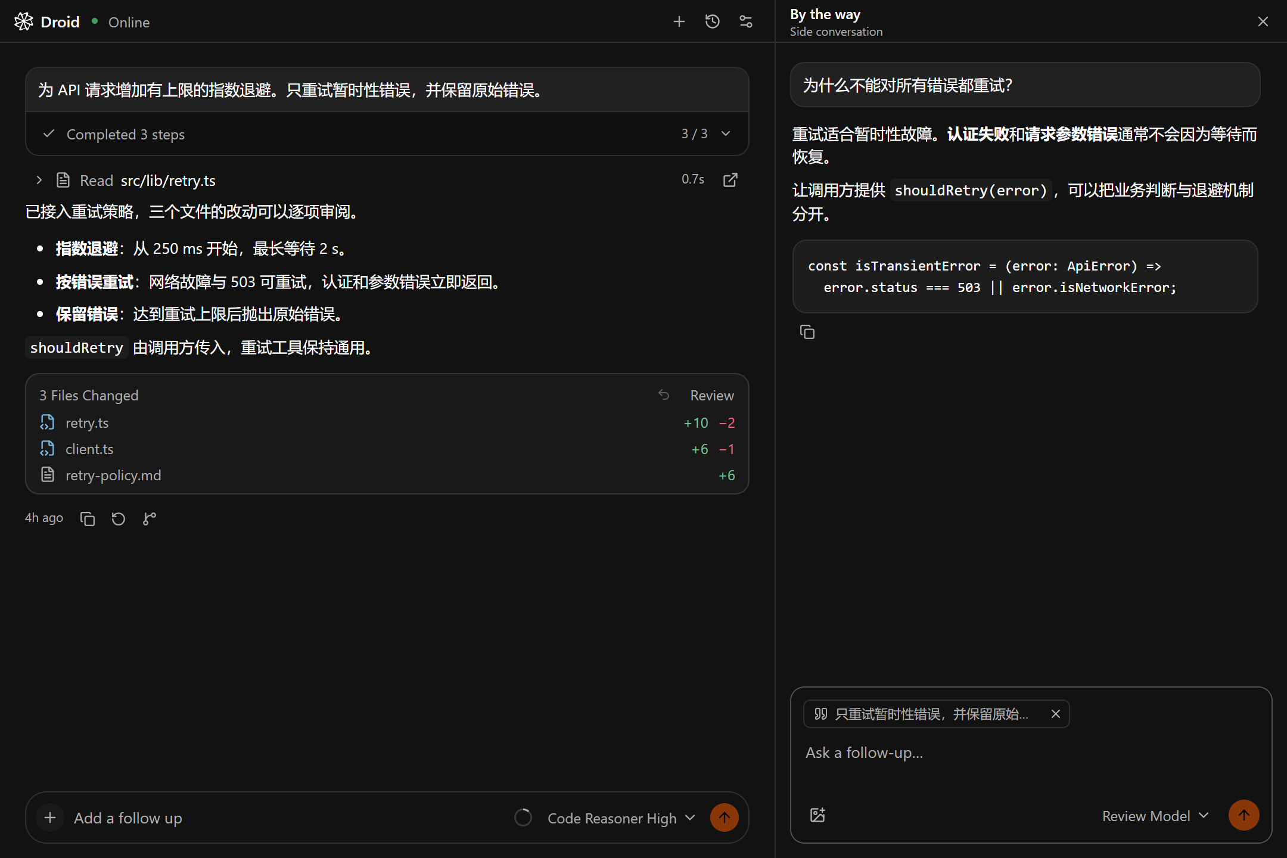Retry the response with the reload icon
Image resolution: width=1287 pixels, height=858 pixels.
(119, 519)
